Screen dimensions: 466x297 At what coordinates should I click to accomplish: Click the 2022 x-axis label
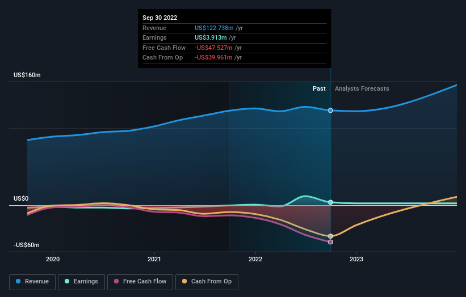(x=255, y=259)
